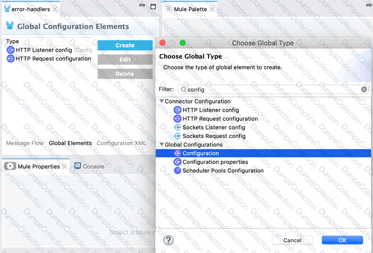Switch to the Message Flow tab

(x=25, y=143)
